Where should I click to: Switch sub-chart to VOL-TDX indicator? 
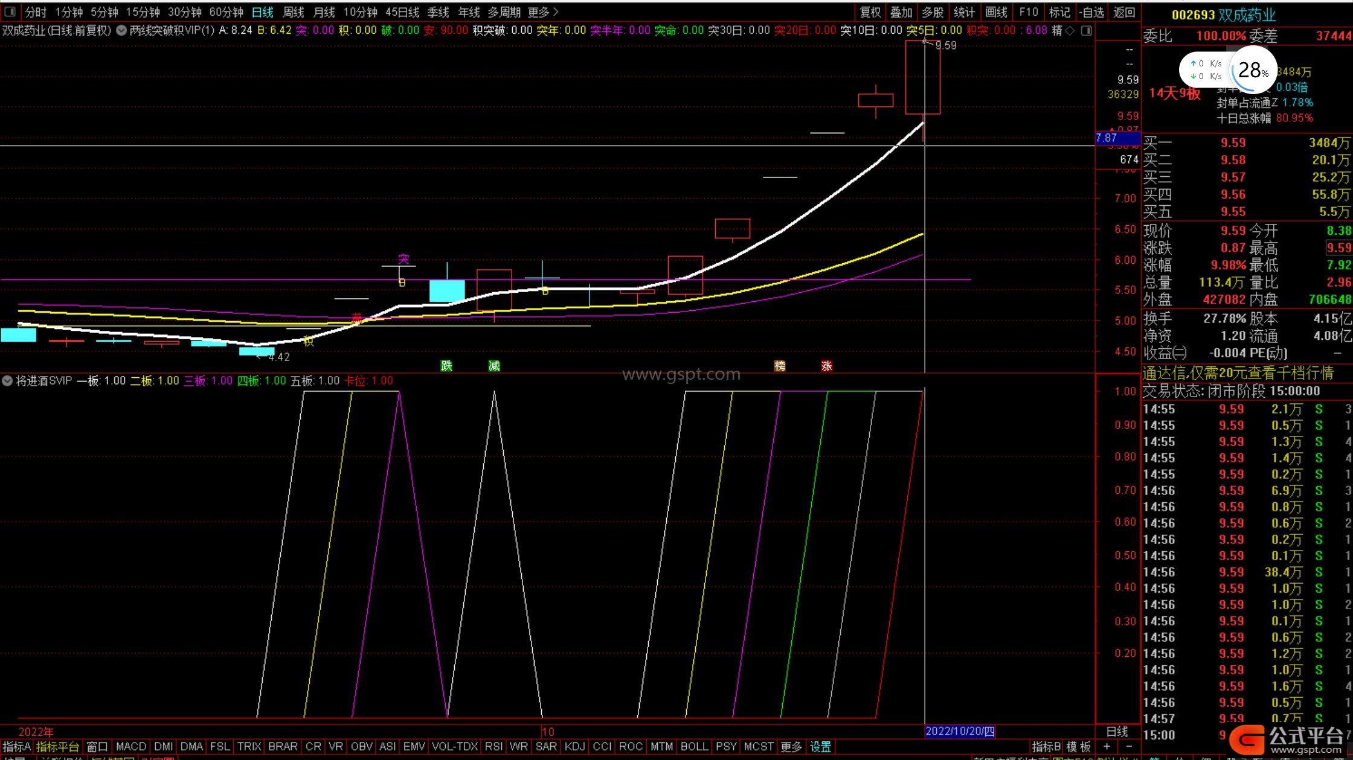(455, 747)
